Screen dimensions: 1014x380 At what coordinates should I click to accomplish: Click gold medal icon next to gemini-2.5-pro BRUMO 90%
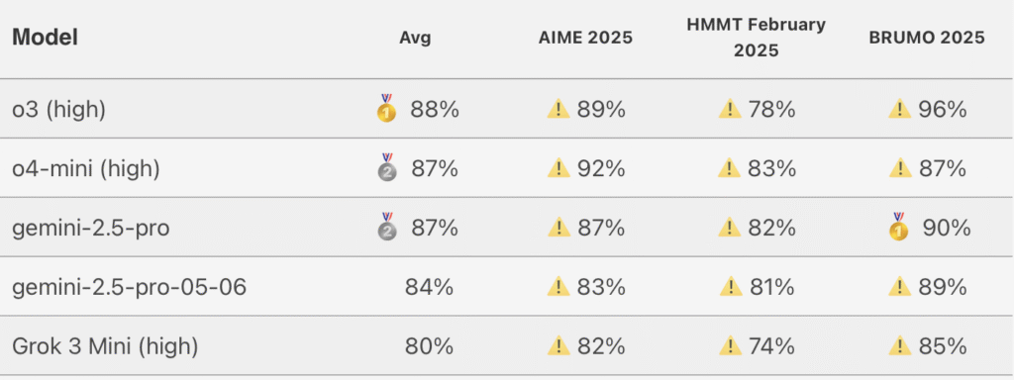tap(899, 227)
